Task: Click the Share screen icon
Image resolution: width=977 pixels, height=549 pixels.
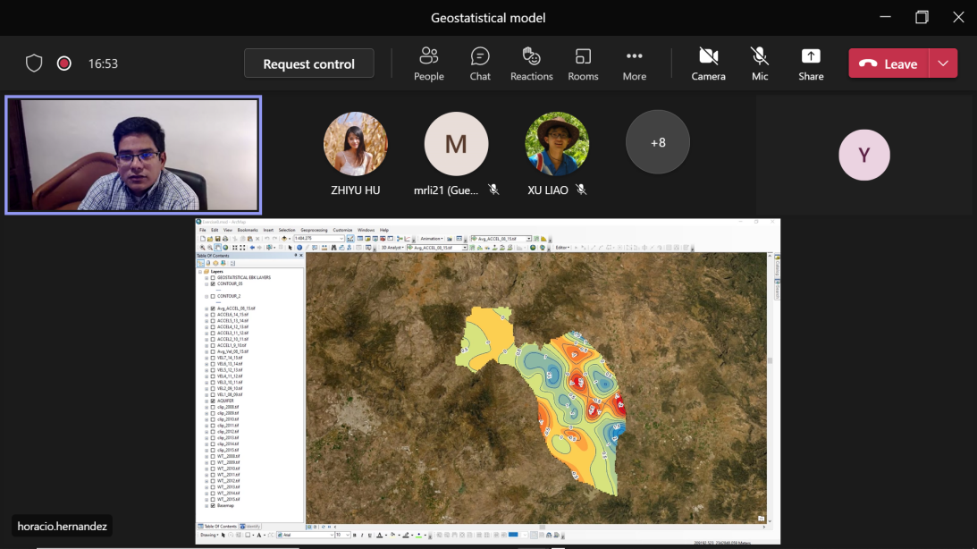Action: (x=811, y=63)
